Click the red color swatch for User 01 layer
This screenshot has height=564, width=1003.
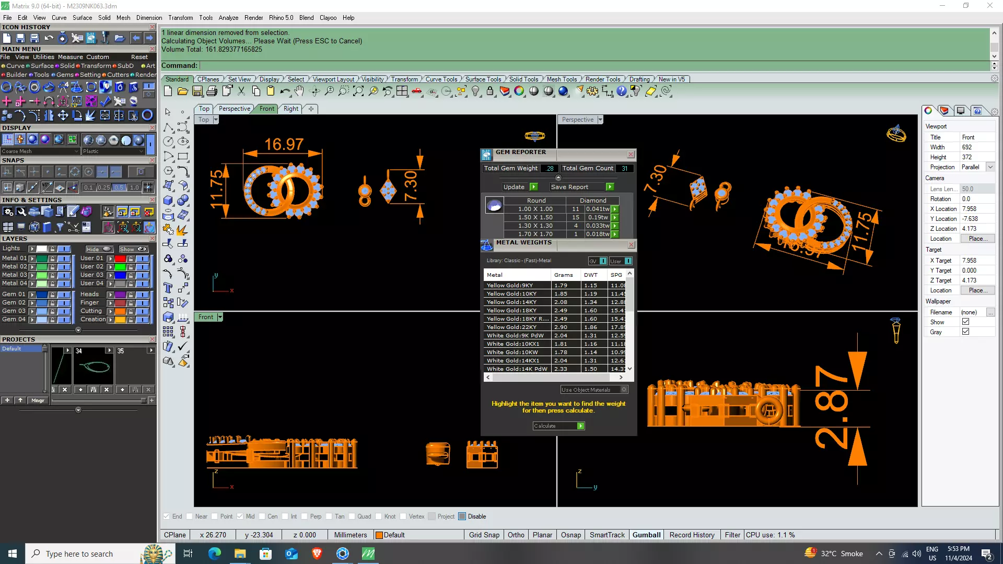tap(120, 258)
